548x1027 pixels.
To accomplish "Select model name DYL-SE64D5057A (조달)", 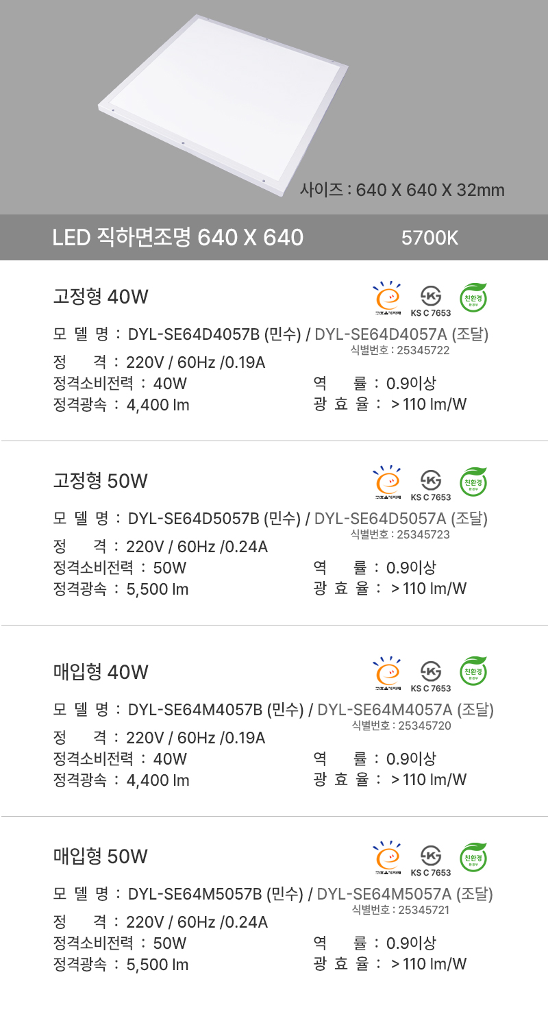I will point(401,519).
